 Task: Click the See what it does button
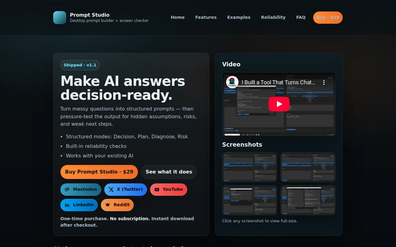pos(169,172)
